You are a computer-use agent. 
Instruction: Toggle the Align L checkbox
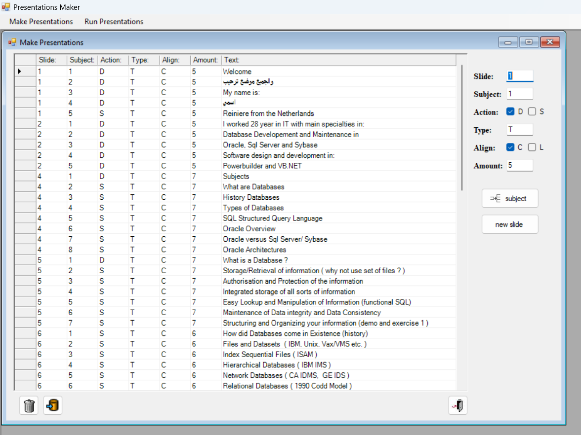click(532, 147)
